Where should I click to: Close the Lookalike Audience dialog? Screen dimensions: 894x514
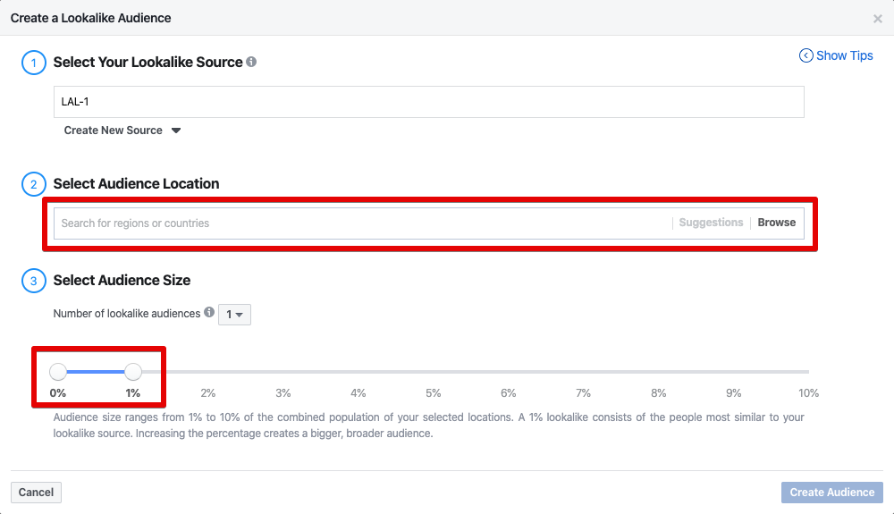pos(877,18)
